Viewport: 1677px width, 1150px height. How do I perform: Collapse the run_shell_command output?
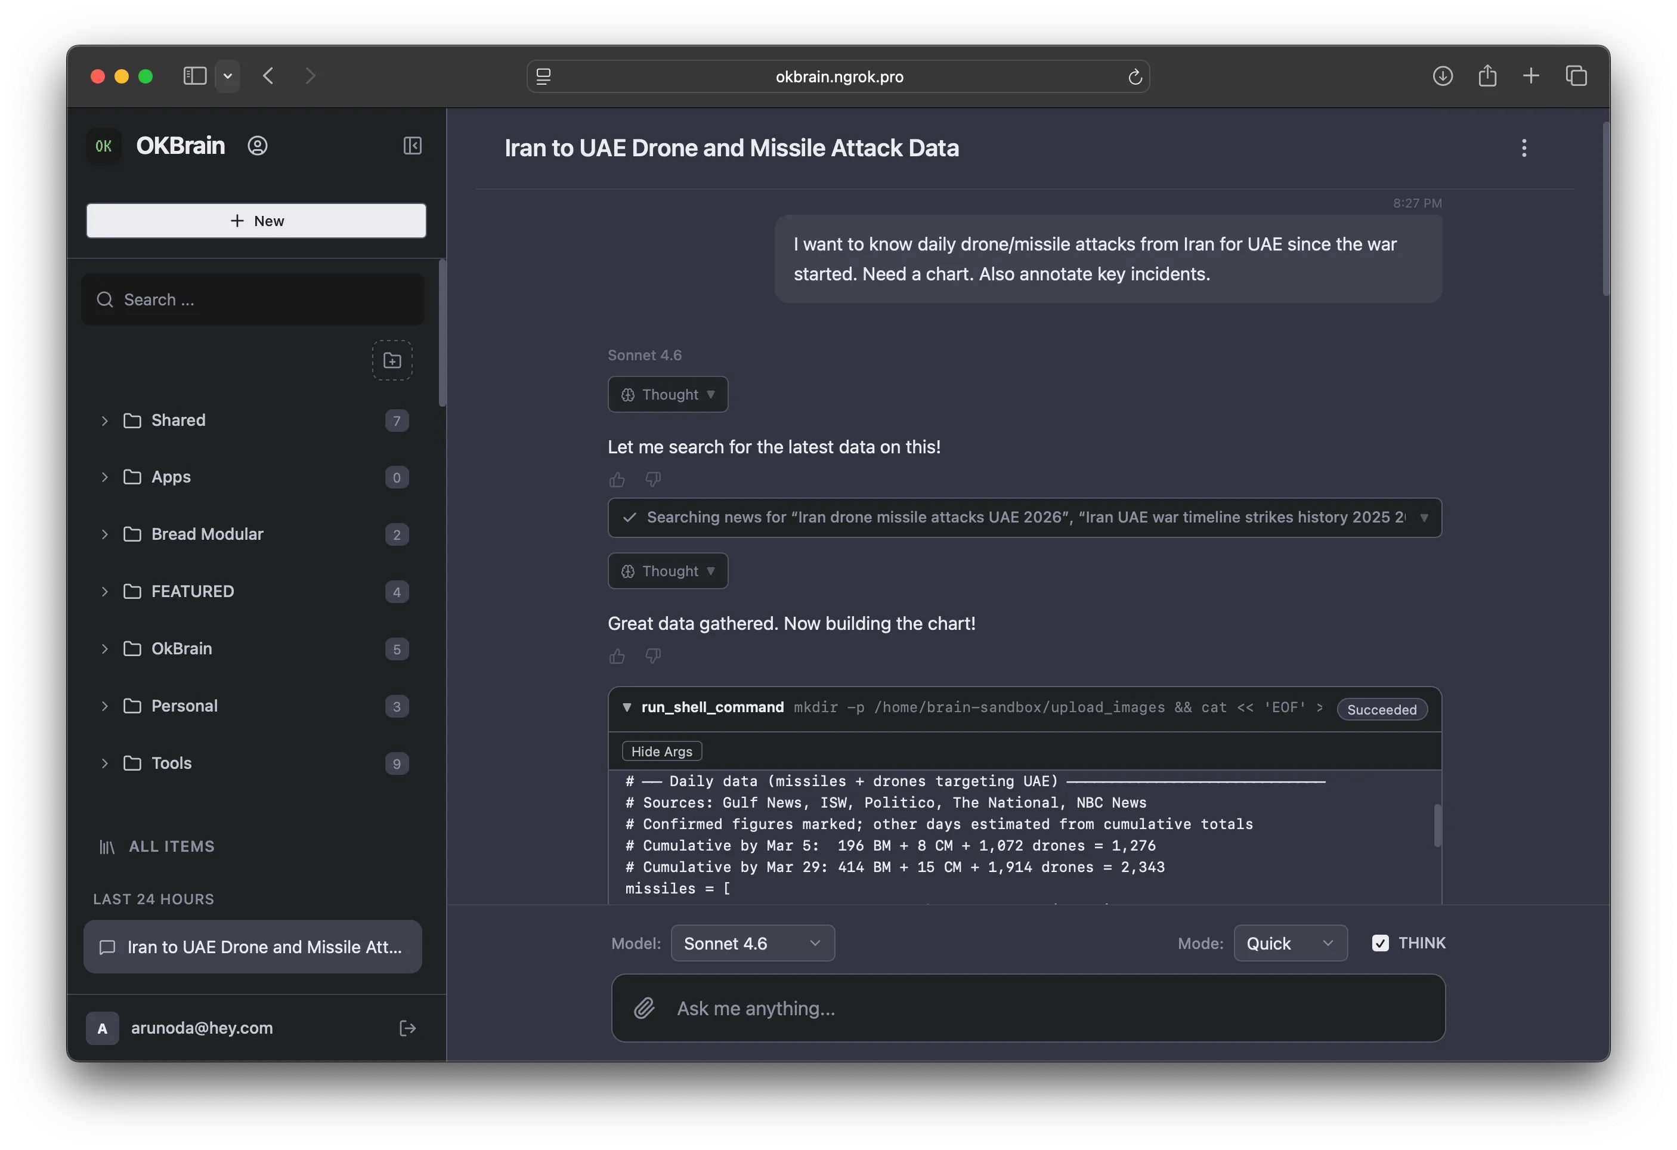click(x=626, y=707)
